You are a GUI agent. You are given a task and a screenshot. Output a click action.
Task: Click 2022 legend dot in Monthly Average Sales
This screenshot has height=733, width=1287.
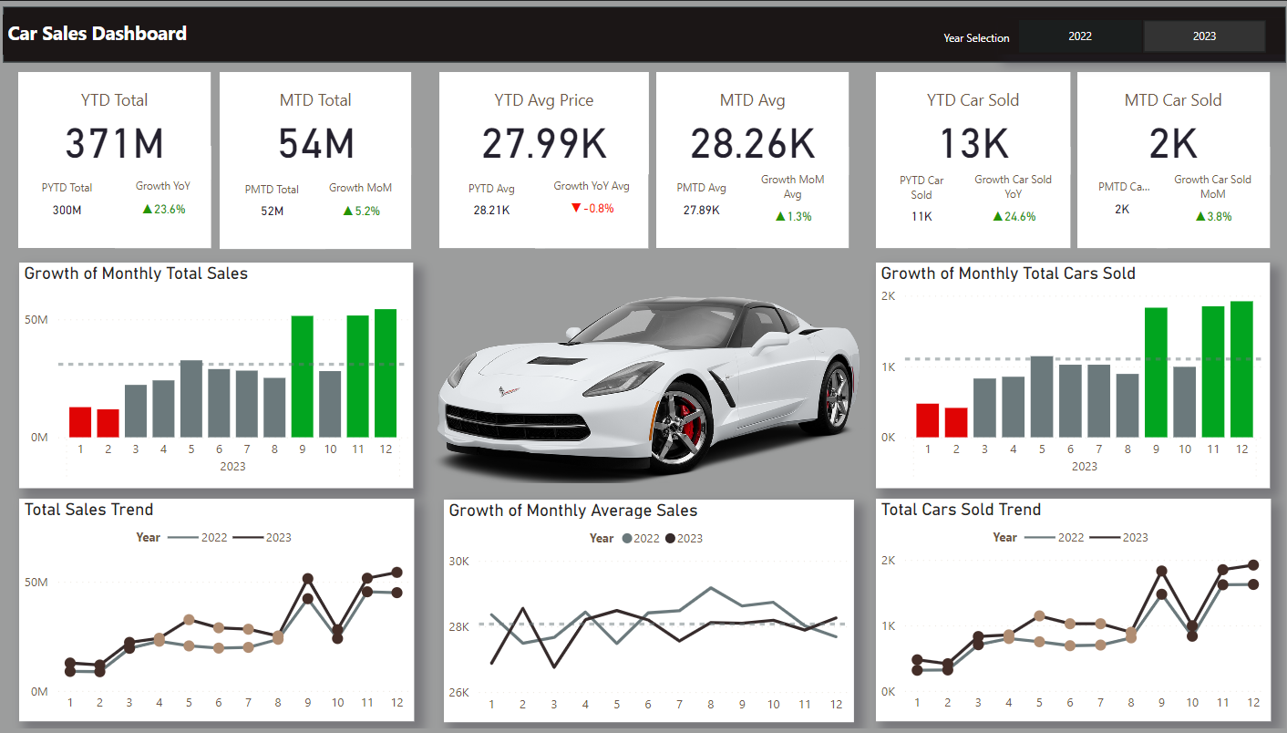click(626, 538)
